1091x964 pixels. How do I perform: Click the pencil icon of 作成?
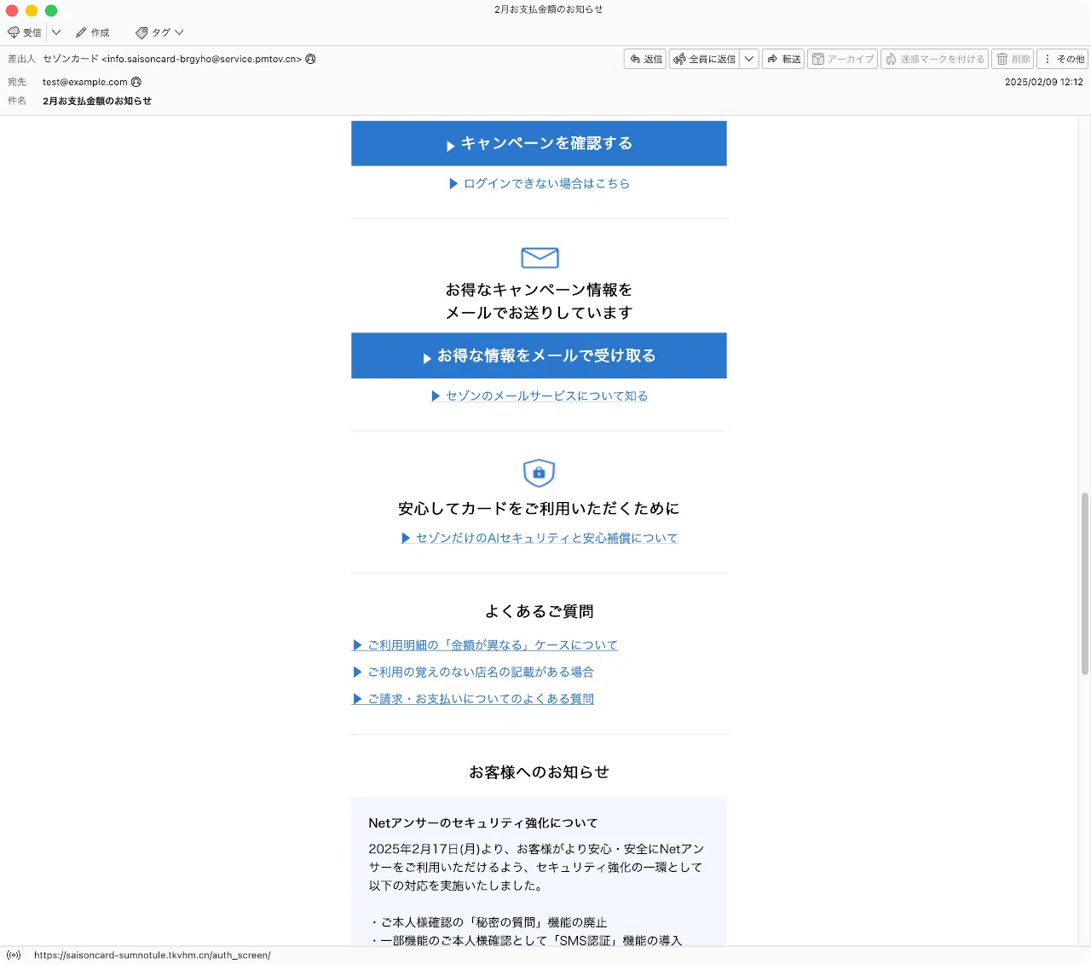click(81, 32)
